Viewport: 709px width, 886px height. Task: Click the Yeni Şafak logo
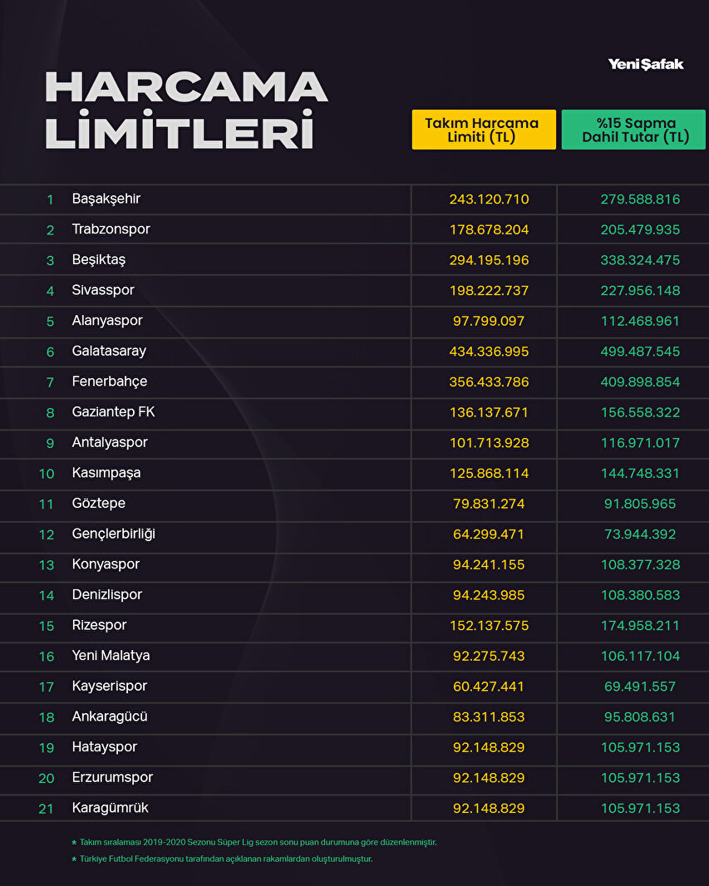tap(645, 64)
